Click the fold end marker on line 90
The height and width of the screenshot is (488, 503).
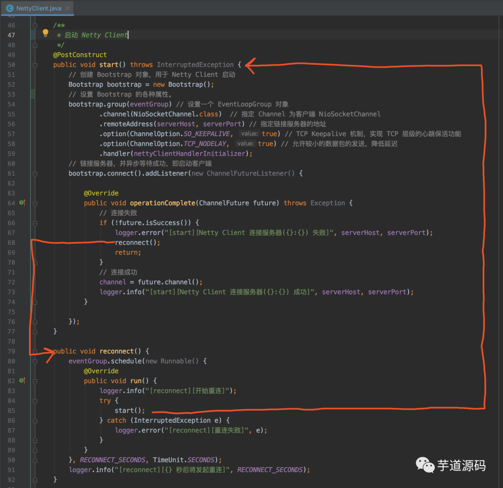tap(35, 461)
